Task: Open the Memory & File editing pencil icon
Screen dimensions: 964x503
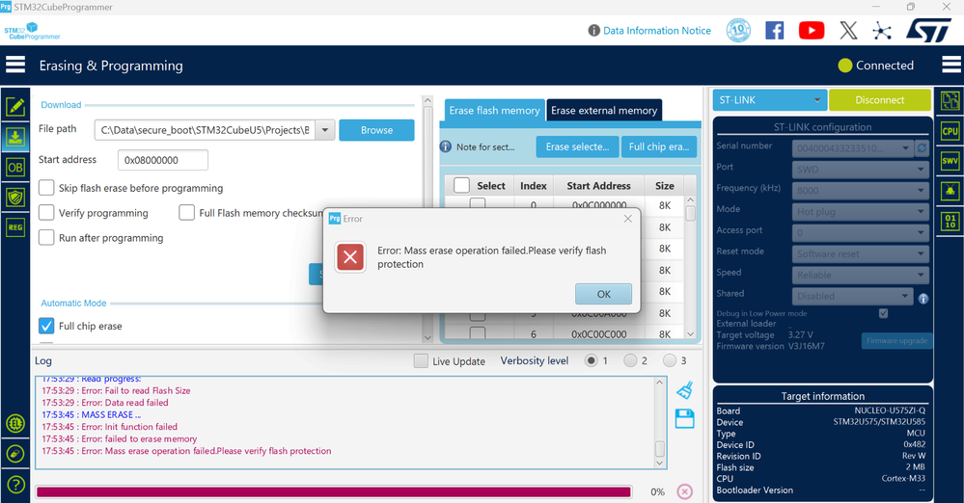Action: (x=15, y=106)
